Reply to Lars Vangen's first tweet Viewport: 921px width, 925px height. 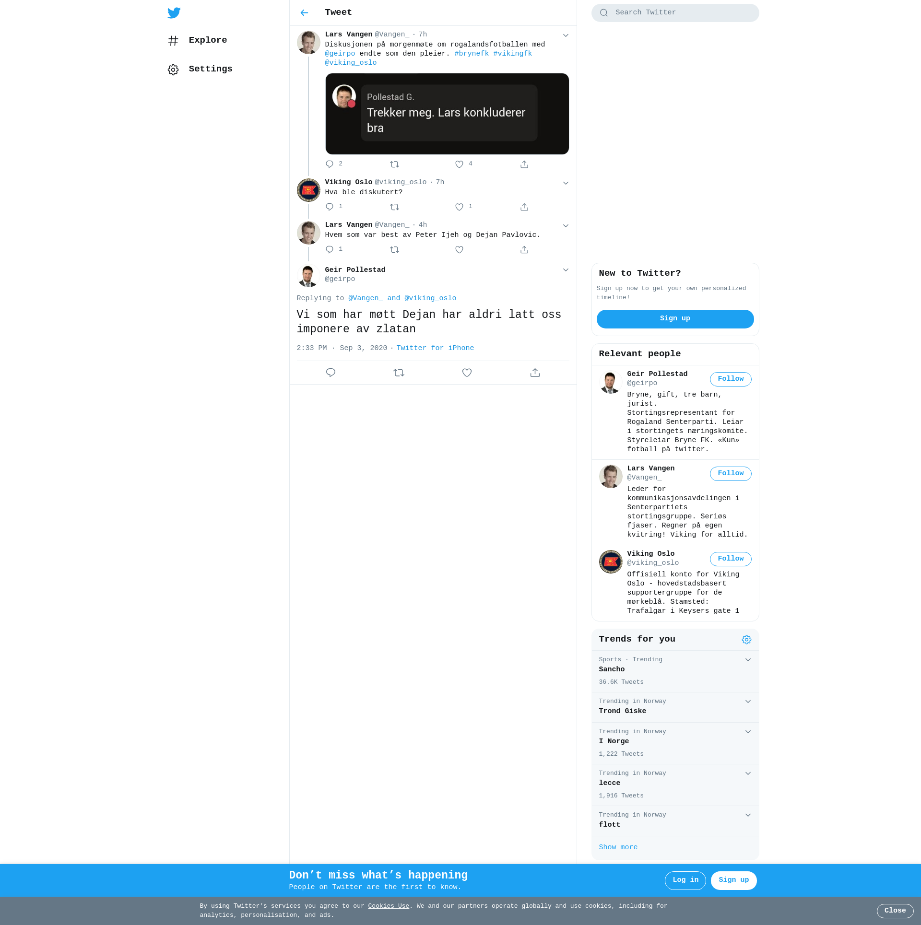(x=330, y=164)
